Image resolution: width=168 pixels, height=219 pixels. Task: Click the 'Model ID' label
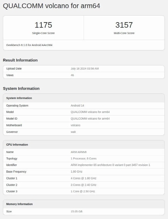(12, 119)
